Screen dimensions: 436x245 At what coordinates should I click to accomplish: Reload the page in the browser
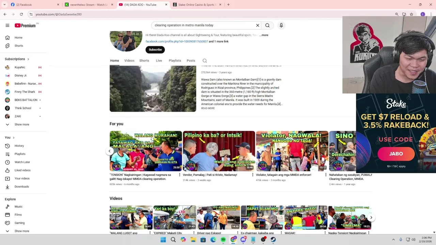[21, 14]
